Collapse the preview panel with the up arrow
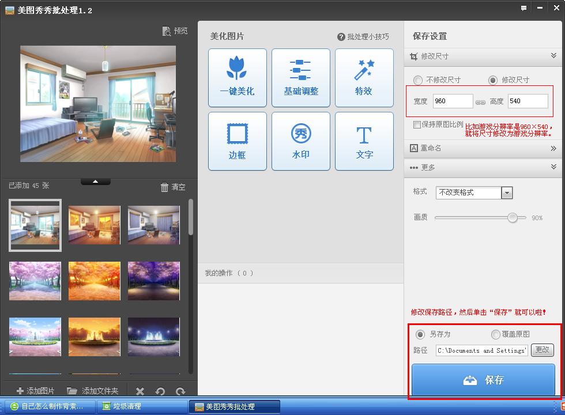This screenshot has height=415, width=565. (x=96, y=182)
